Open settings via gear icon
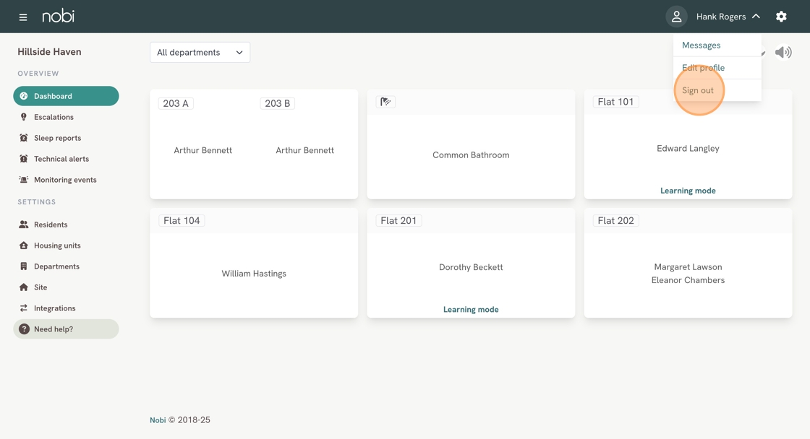Viewport: 810px width, 439px height. pos(781,17)
